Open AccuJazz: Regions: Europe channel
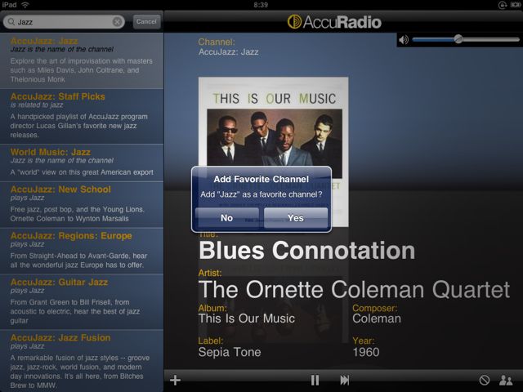This screenshot has width=523, height=392. (x=82, y=251)
